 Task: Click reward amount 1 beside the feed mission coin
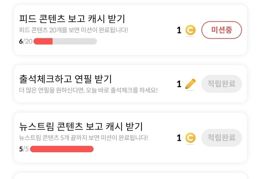pyautogui.click(x=179, y=30)
